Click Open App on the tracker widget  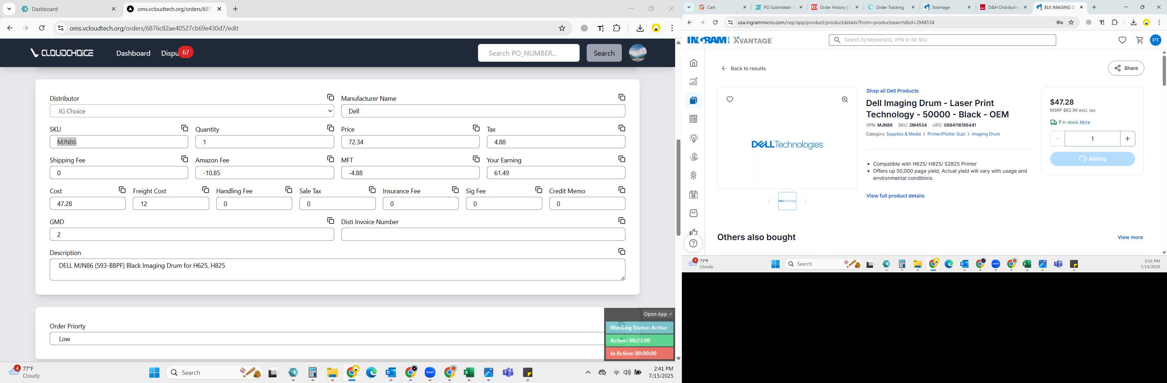click(x=657, y=314)
